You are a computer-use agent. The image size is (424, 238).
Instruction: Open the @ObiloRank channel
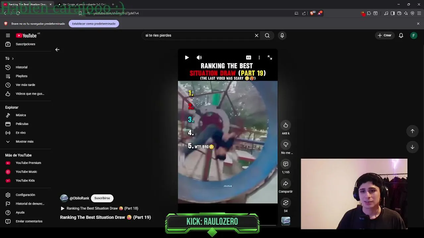(79, 198)
